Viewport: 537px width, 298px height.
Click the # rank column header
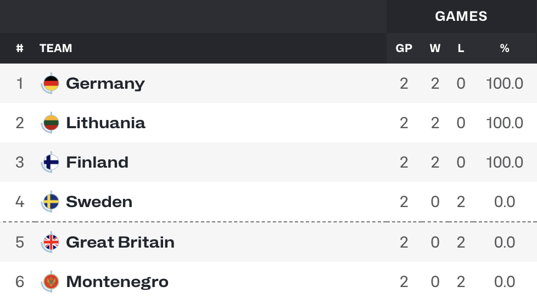click(20, 48)
